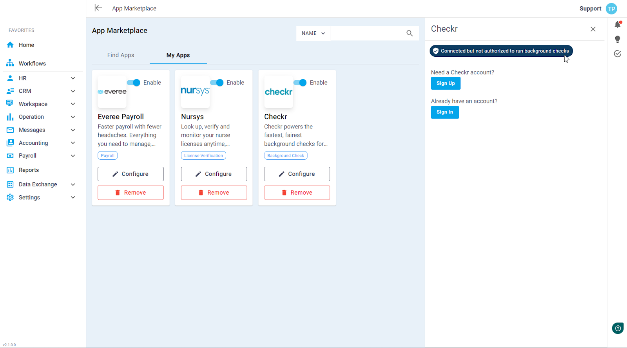Click the Everee logo thumbnail
The width and height of the screenshot is (627, 348).
coord(112,92)
